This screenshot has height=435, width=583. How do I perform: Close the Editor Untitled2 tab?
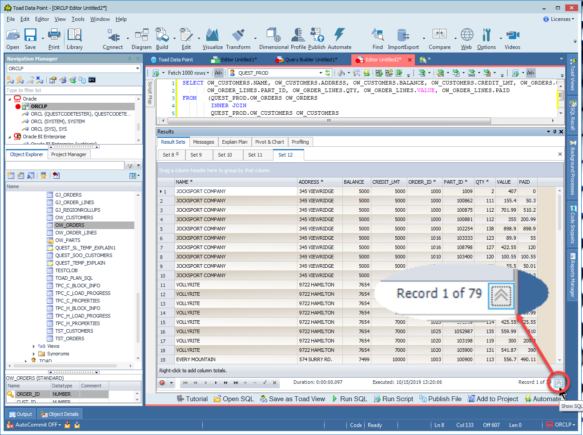[410, 60]
